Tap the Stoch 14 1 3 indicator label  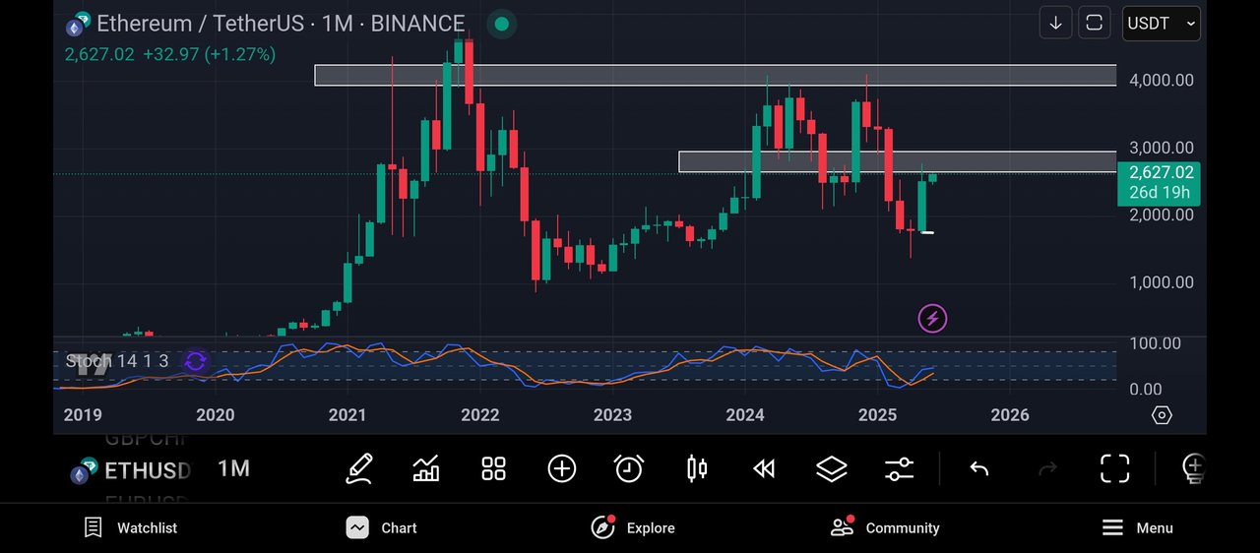tap(117, 361)
